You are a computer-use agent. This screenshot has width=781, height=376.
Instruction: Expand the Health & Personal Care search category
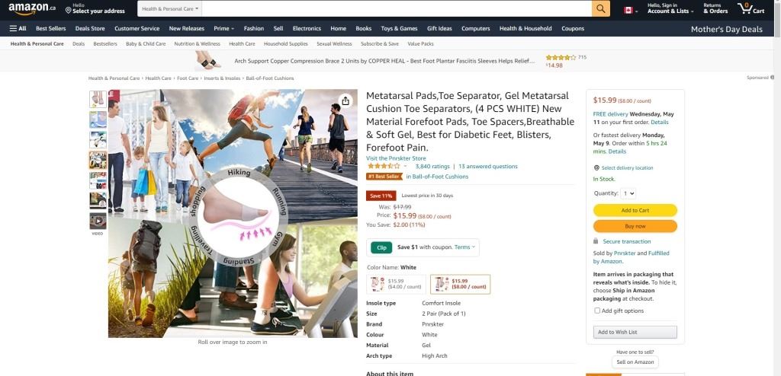click(x=170, y=8)
